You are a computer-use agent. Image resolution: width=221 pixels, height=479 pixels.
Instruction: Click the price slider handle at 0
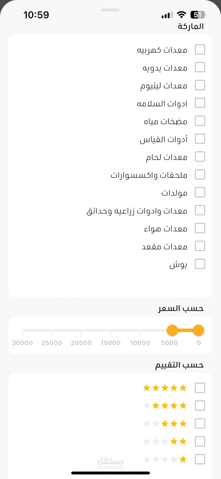tap(198, 331)
